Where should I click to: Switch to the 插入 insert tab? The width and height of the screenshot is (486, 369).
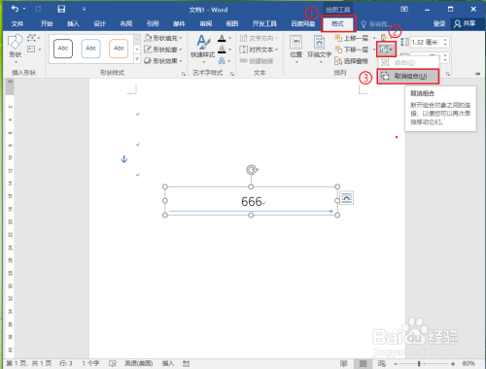click(73, 23)
